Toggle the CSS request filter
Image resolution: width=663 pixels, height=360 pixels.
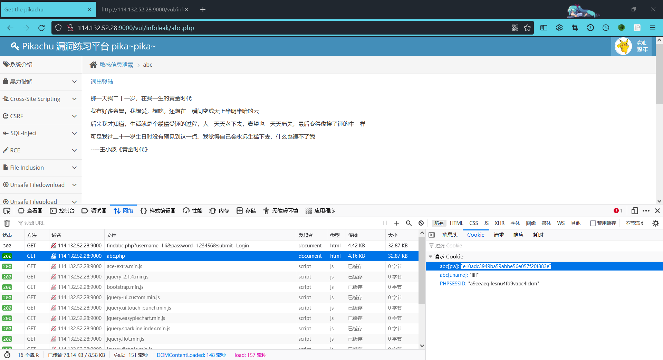[x=474, y=224]
